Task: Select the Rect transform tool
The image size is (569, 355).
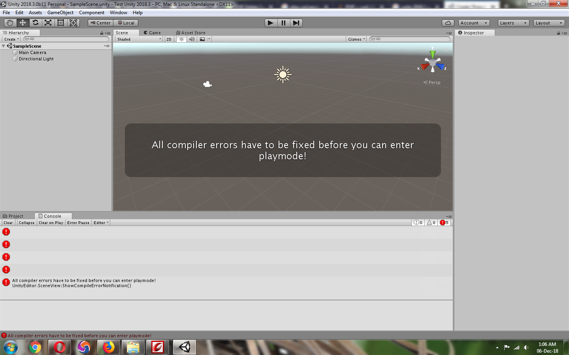Action: pos(60,22)
